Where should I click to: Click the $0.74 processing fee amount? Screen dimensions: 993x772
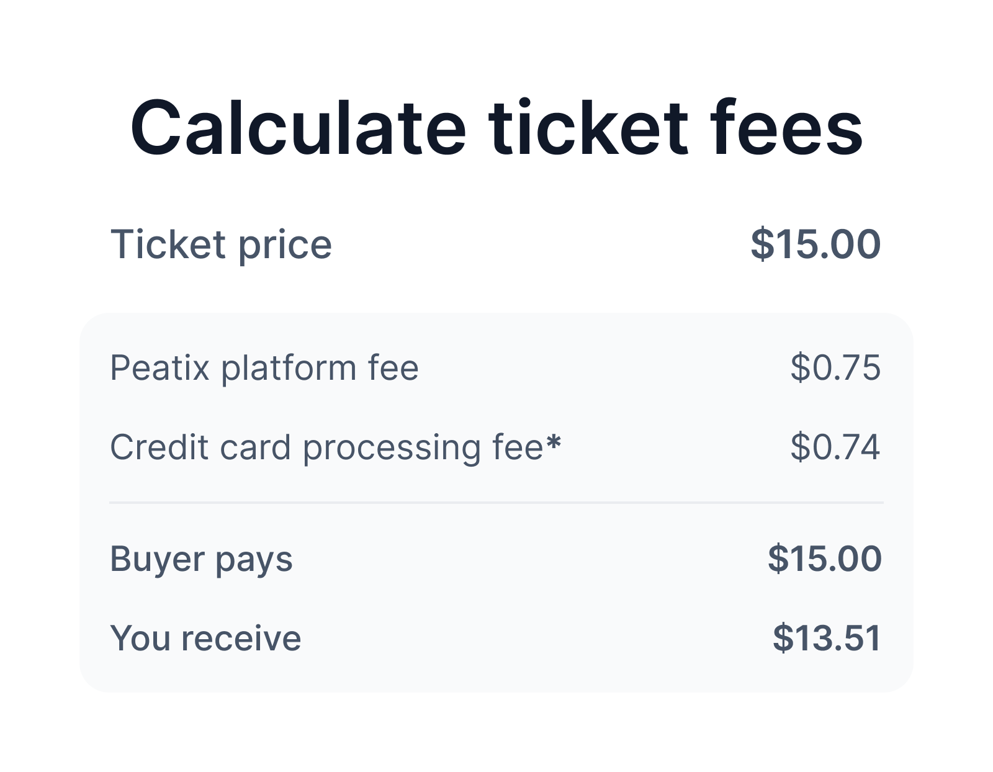click(835, 447)
